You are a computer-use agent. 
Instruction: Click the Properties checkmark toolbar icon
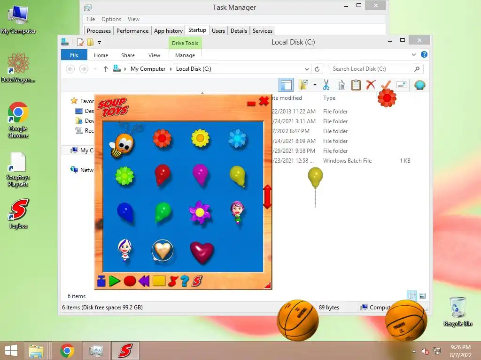point(386,84)
